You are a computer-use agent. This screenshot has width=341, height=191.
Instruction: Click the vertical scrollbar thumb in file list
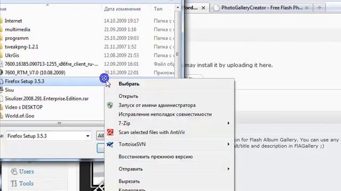(177, 54)
